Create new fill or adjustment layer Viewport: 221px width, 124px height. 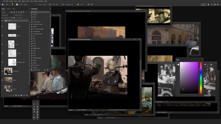tap(19, 95)
